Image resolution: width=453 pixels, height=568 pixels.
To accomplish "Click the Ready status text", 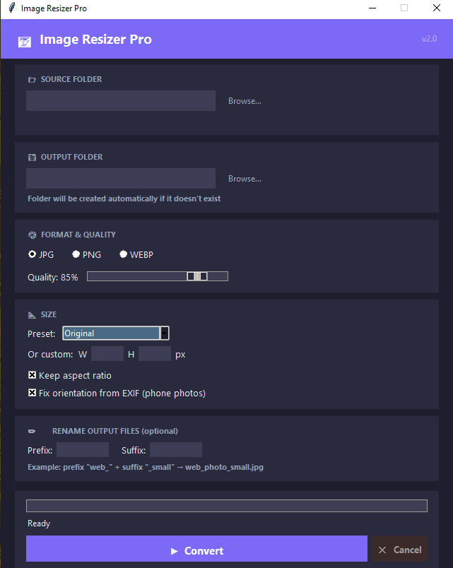I will click(x=39, y=523).
